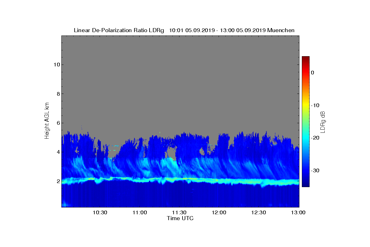Click the 'LDRg dB' colorbar label
The height and width of the screenshot is (247, 370).
[323, 122]
